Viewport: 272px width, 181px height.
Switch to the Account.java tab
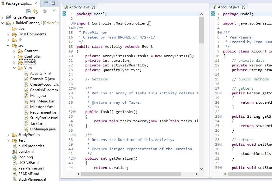click(228, 7)
